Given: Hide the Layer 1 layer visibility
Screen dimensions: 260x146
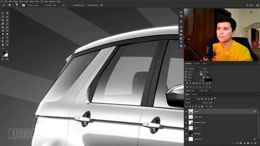Looking at the screenshot, I should pos(186,128).
